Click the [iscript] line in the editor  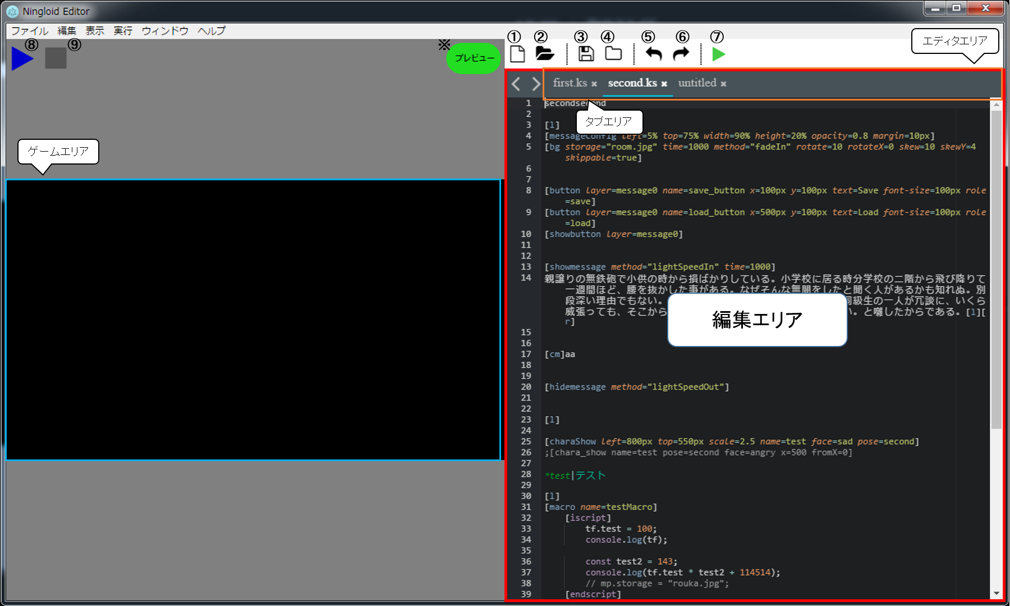click(588, 518)
